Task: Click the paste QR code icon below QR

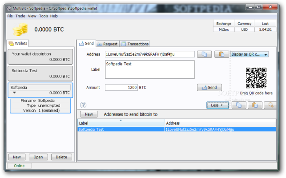Action: (x=255, y=105)
